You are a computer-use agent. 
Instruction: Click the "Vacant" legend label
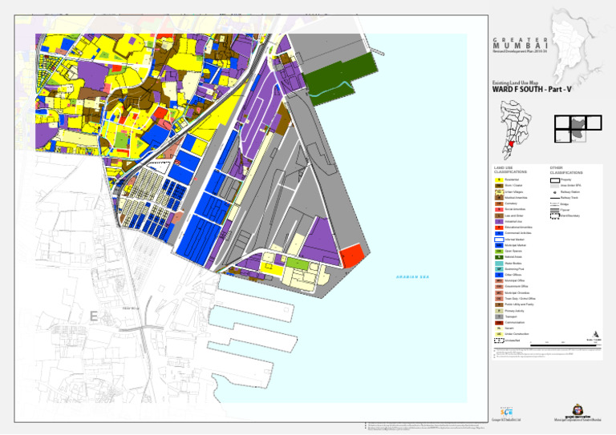509,328
